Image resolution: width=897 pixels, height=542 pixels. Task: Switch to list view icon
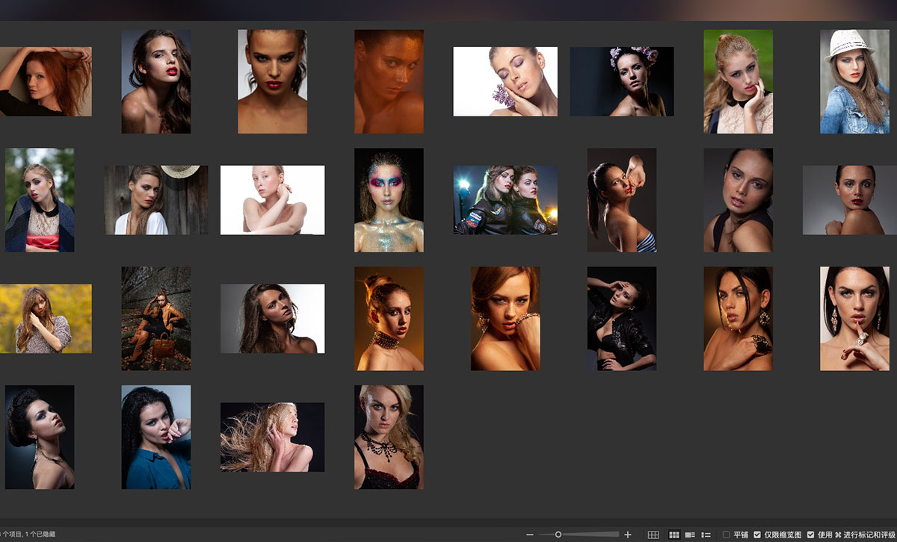coord(706,535)
